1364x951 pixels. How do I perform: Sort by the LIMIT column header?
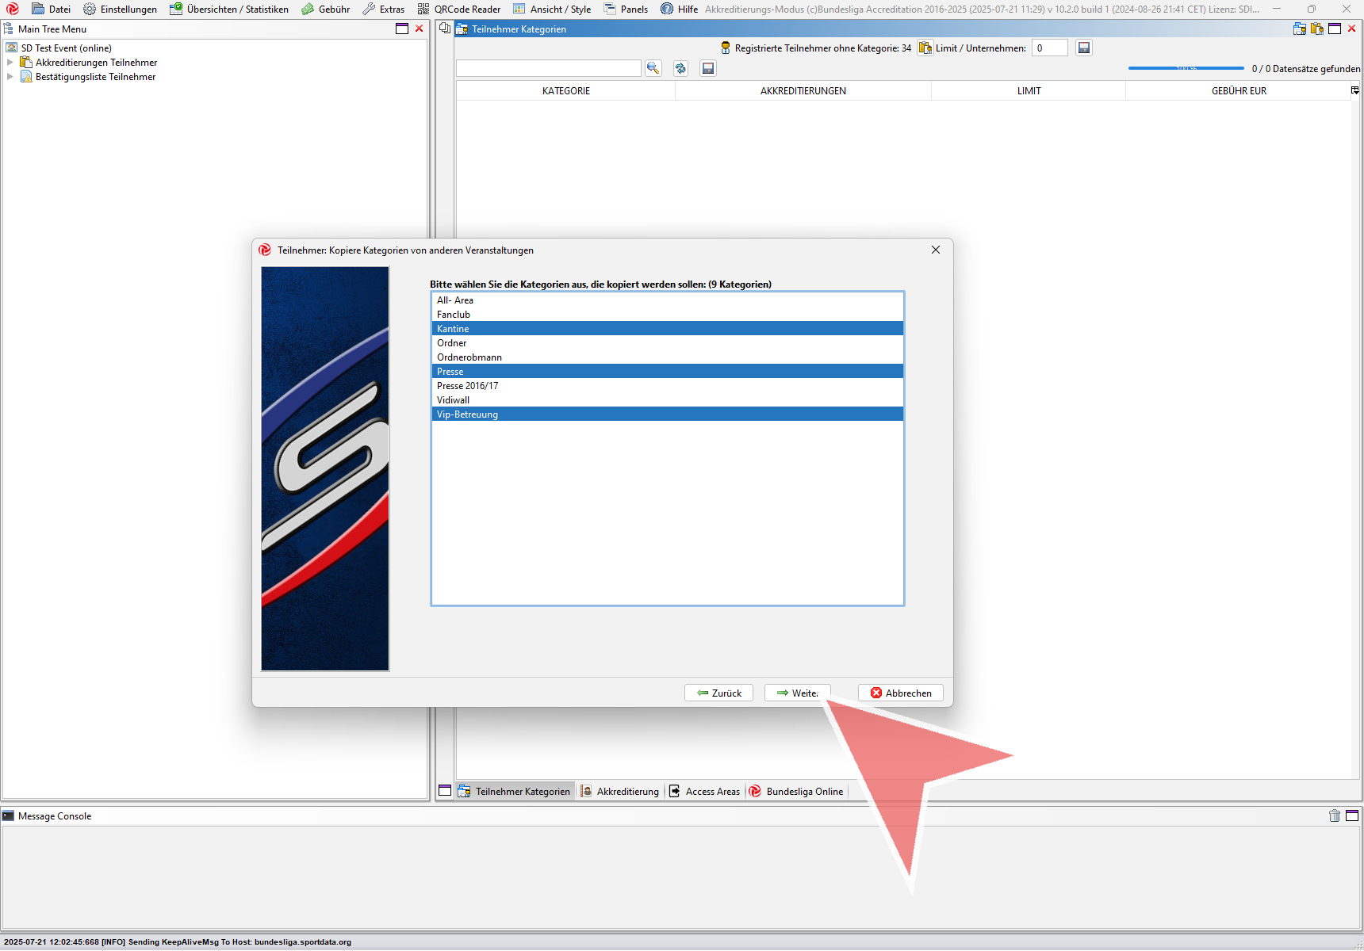pyautogui.click(x=1029, y=90)
